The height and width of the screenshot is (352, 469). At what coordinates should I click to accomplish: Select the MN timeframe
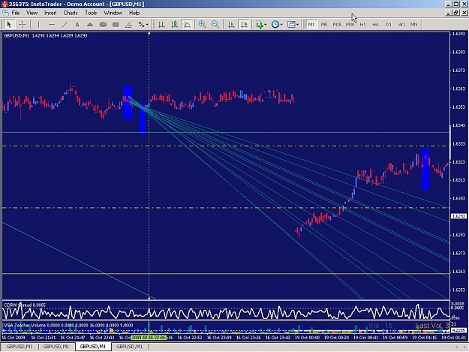coord(414,25)
